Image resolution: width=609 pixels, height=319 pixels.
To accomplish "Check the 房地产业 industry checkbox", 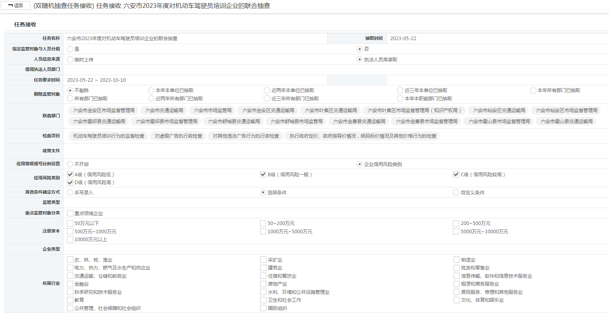I will pos(263,284).
